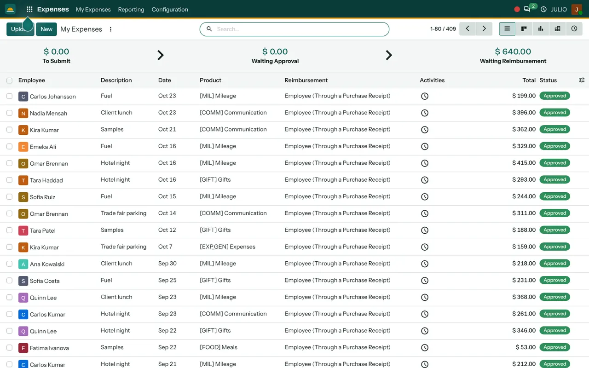Open activity clock for Carlos Johansson row

click(x=425, y=96)
